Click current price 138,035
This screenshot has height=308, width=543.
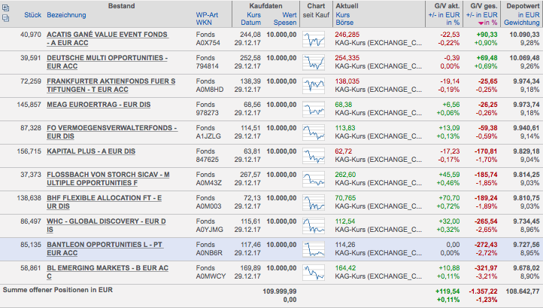coord(347,81)
